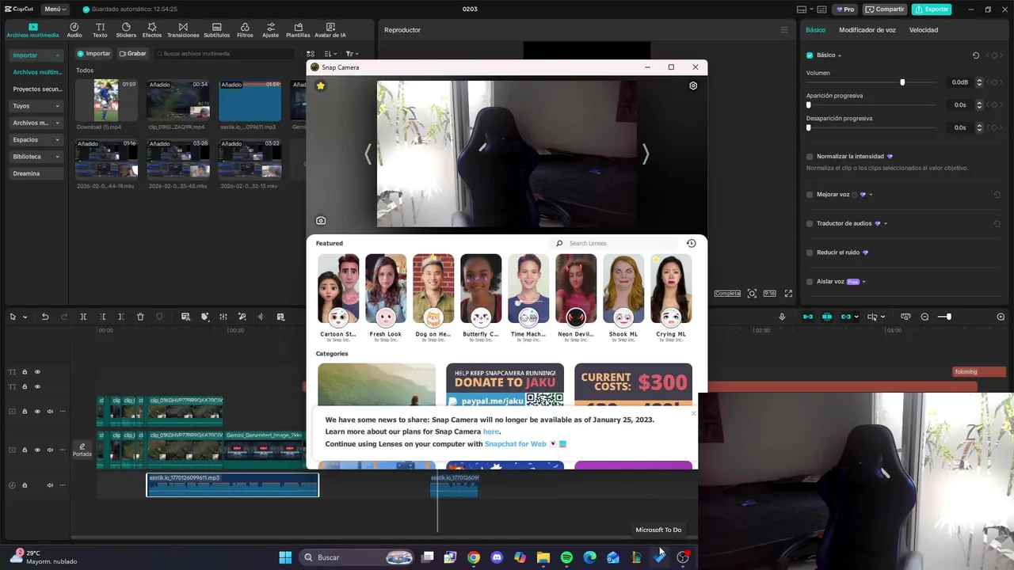Open the Efectos panel
The width and height of the screenshot is (1014, 570).
click(152, 30)
